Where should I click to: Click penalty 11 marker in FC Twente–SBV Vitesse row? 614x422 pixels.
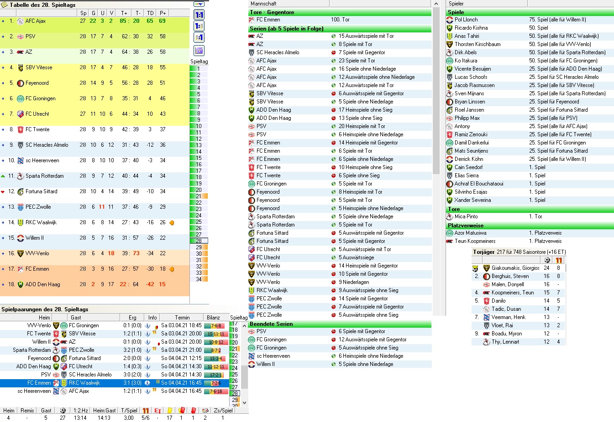pyautogui.click(x=155, y=333)
